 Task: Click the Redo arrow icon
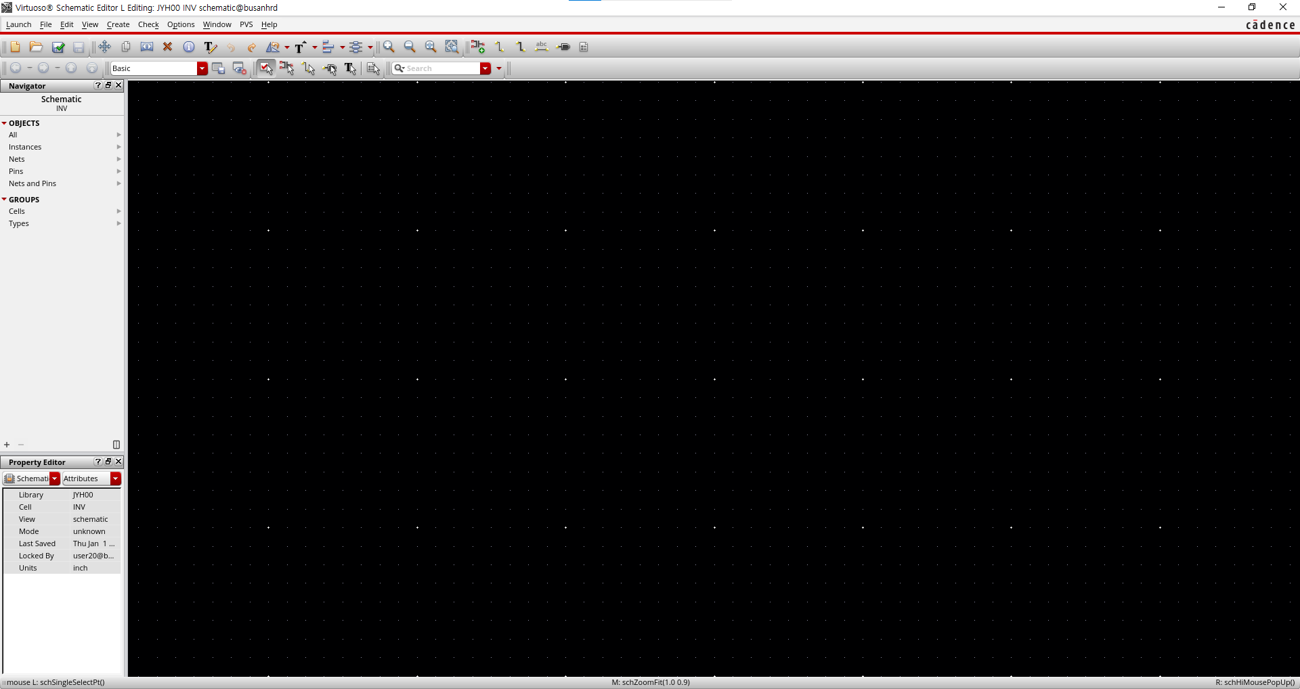(x=252, y=47)
